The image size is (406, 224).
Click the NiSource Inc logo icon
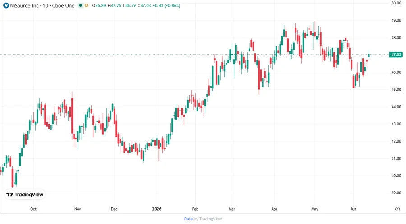[6, 6]
